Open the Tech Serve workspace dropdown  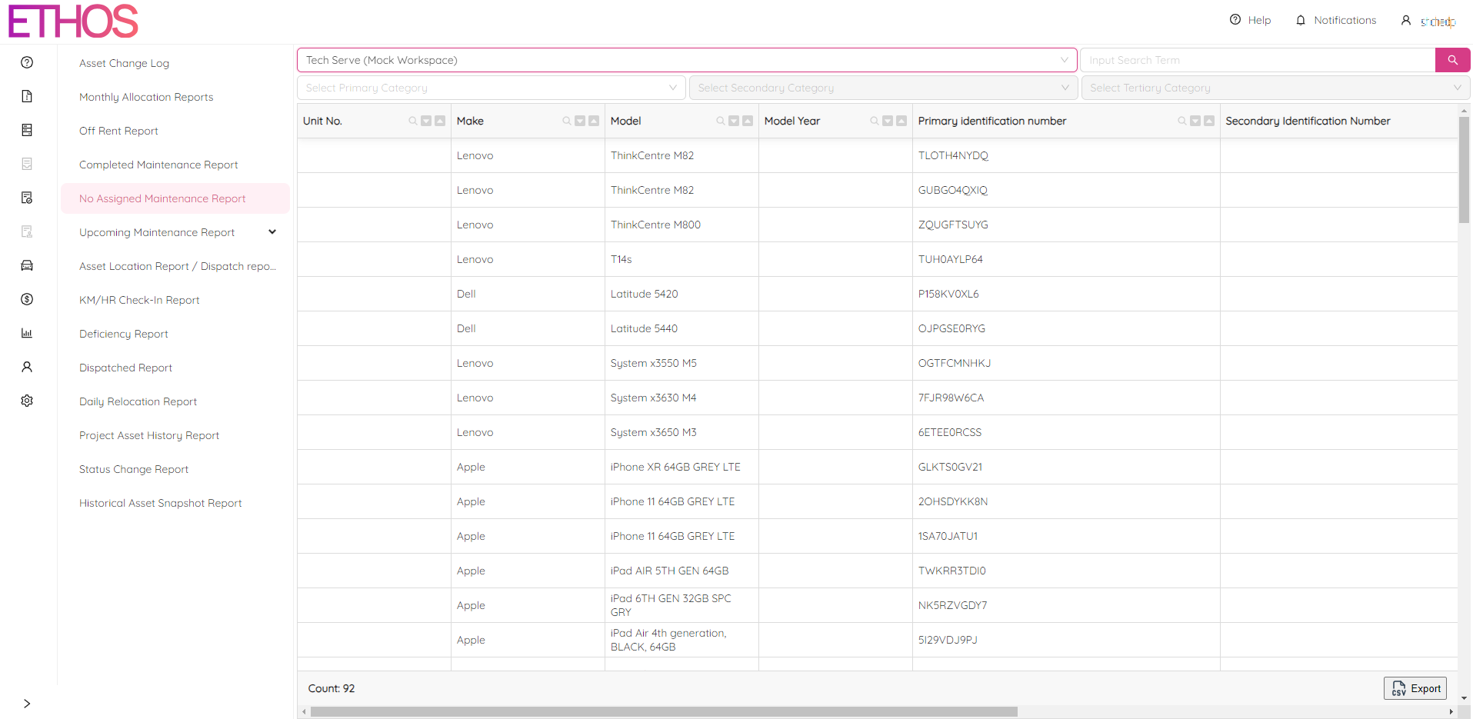coord(686,60)
